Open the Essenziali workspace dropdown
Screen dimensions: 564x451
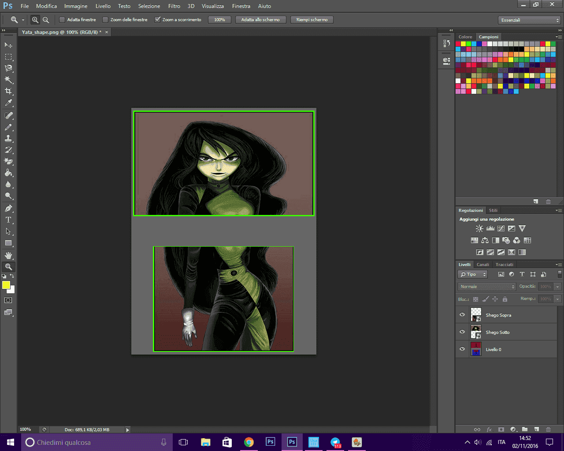coord(530,20)
